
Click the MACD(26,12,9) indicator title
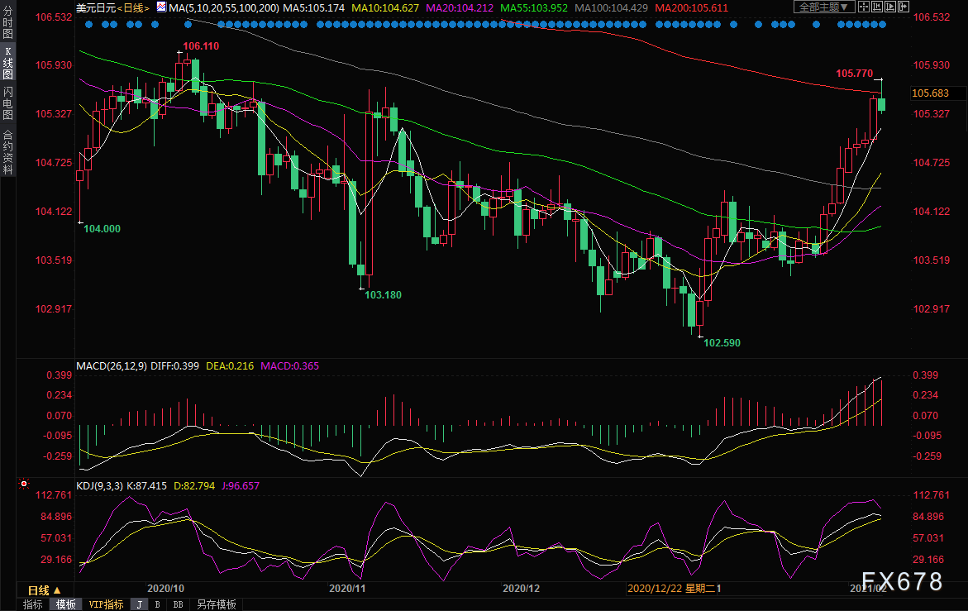coord(112,366)
